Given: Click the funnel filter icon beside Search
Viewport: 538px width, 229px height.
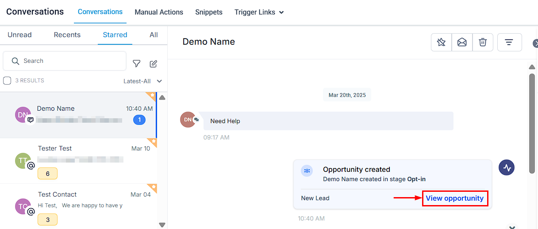Looking at the screenshot, I should 137,64.
